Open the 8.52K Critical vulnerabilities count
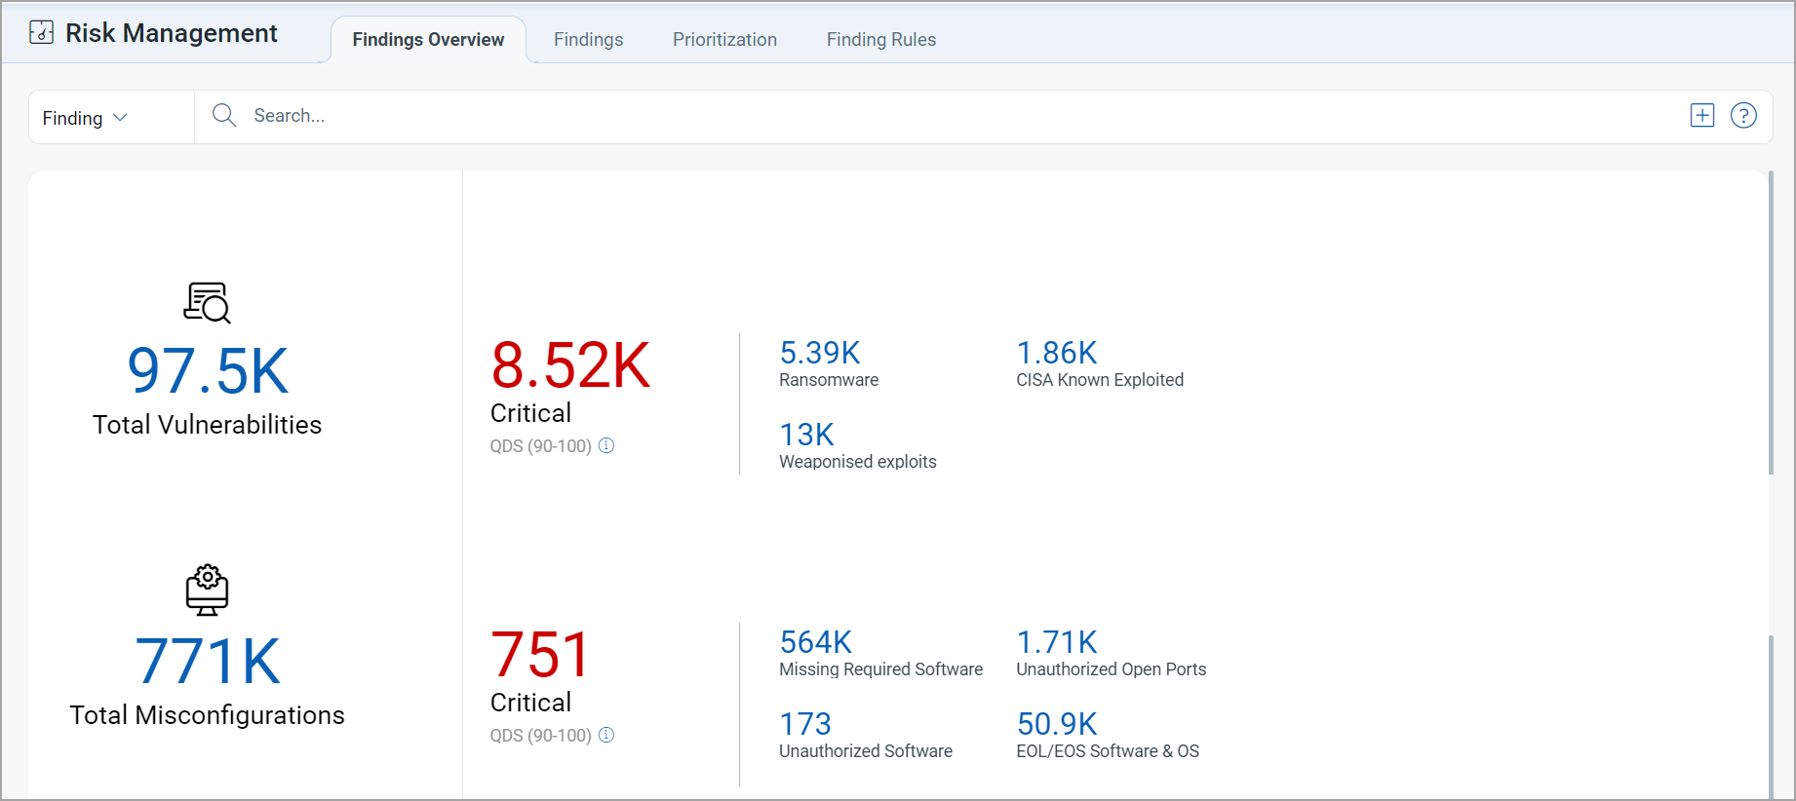 (x=570, y=365)
